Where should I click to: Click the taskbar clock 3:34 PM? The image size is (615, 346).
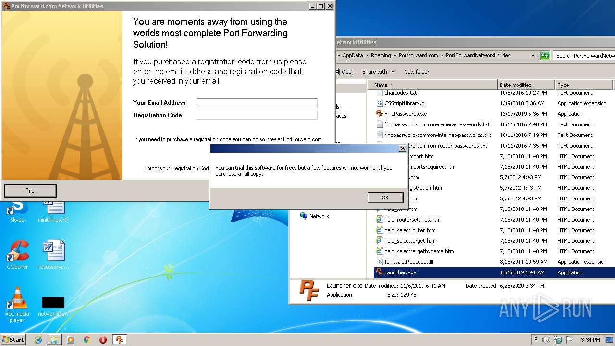(x=590, y=340)
